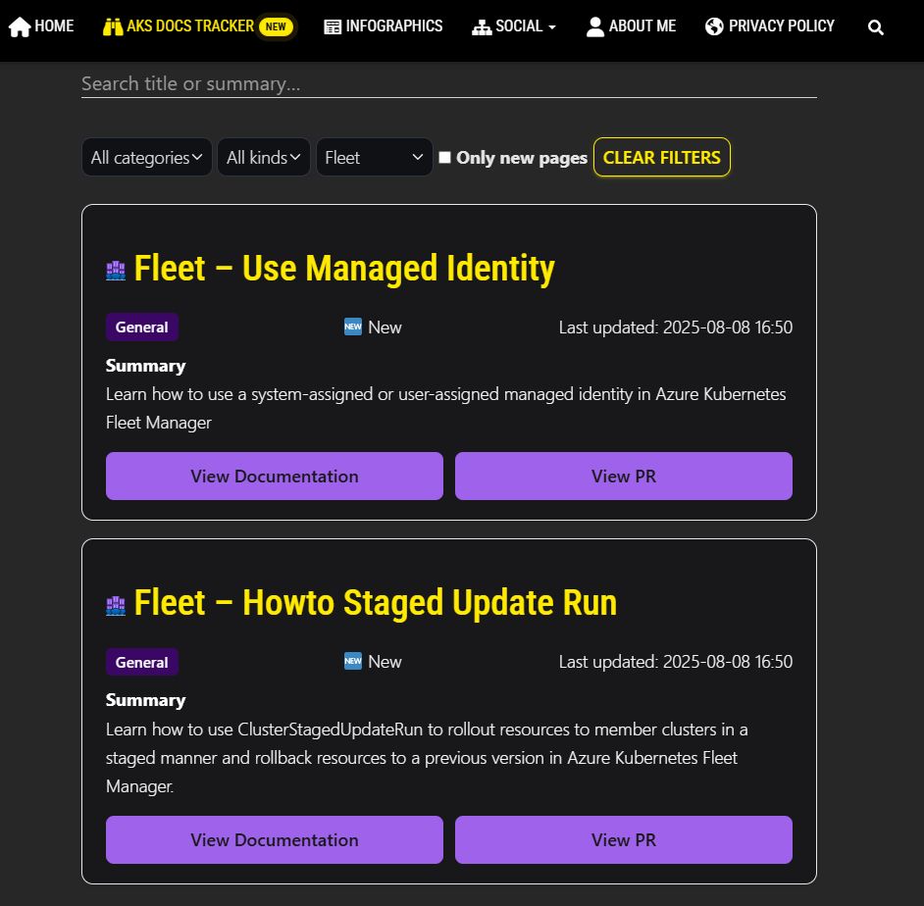This screenshot has width=924, height=906.
Task: Click summary text mentioning ClusterStagedUpdateRun
Action: tap(428, 758)
